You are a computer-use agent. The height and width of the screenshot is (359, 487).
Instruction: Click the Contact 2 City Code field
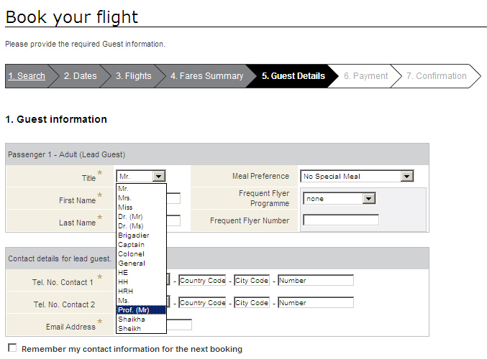pos(252,303)
